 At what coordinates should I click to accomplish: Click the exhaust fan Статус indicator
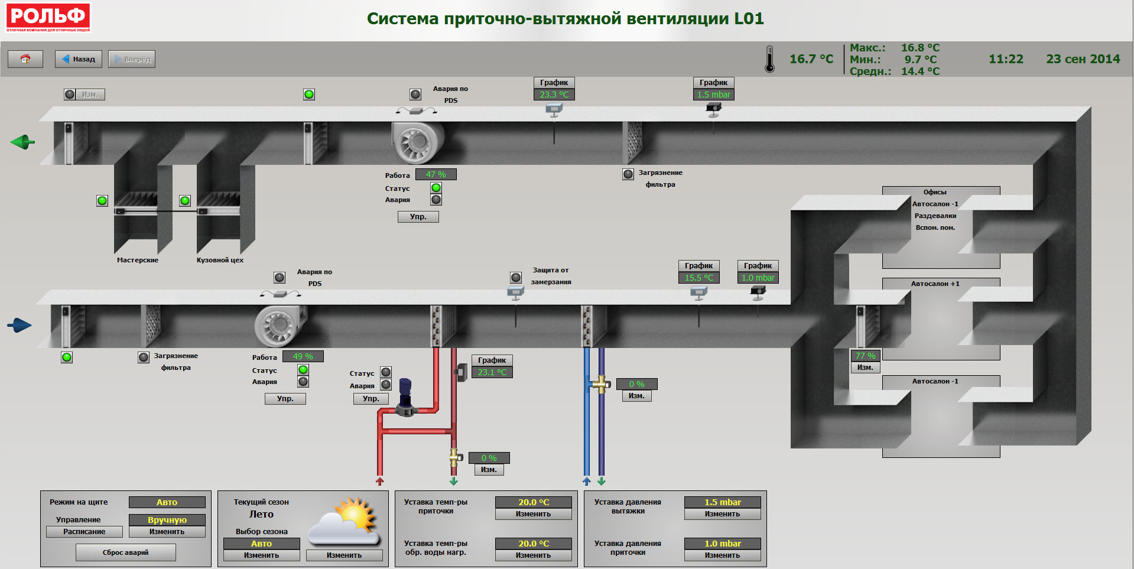[436, 188]
